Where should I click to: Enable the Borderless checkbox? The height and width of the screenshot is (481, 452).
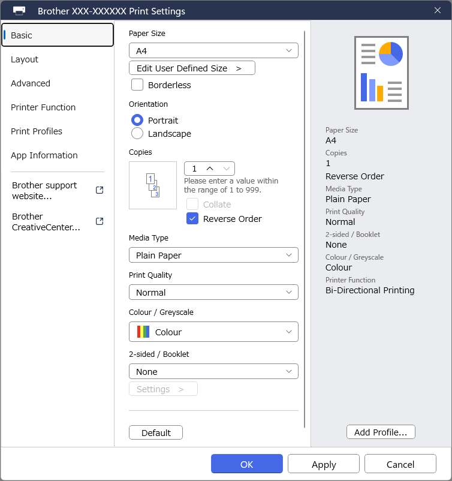137,85
